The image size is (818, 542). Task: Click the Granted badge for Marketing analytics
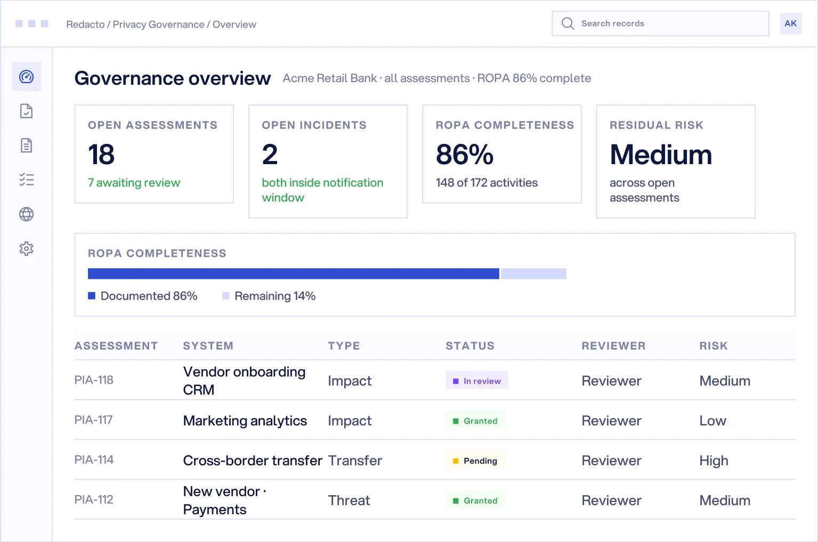(475, 420)
